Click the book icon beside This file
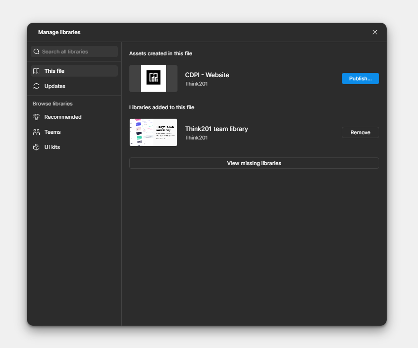 (x=36, y=71)
